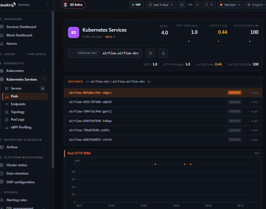The width and height of the screenshot is (266, 209).
Task: Collapse the Kubernetes Services sidebar group
Action: point(44,79)
